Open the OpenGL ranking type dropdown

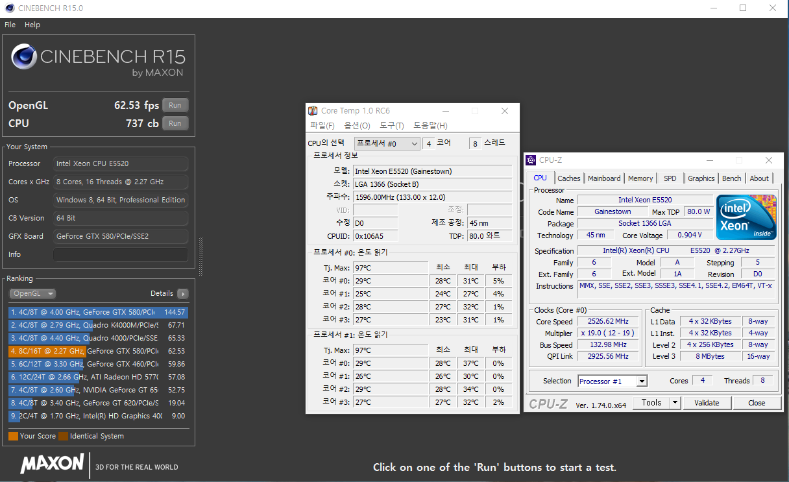click(32, 293)
